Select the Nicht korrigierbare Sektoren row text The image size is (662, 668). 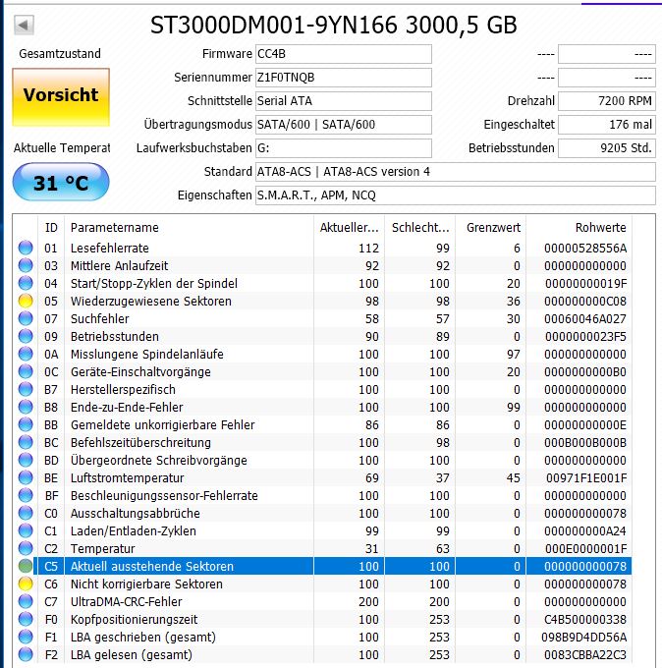(x=146, y=584)
